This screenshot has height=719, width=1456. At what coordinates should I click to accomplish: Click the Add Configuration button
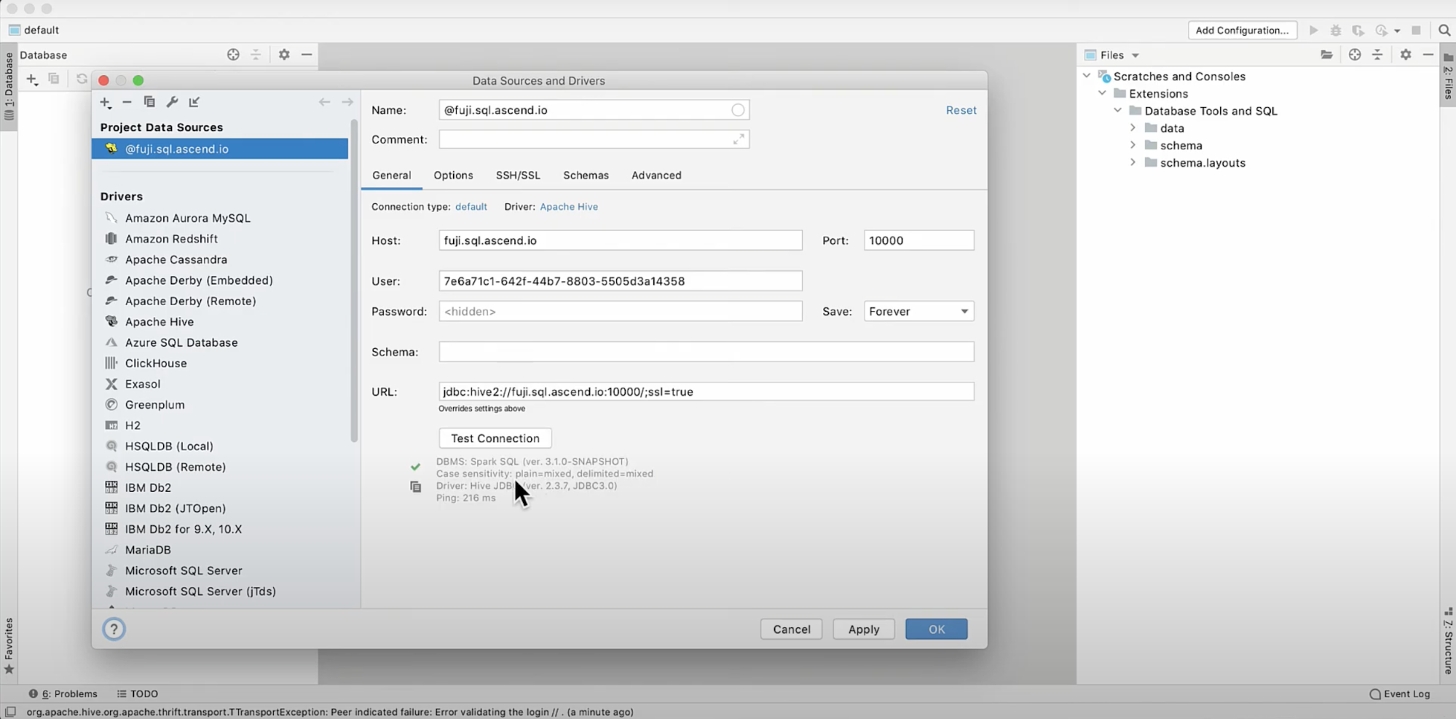pos(1242,30)
